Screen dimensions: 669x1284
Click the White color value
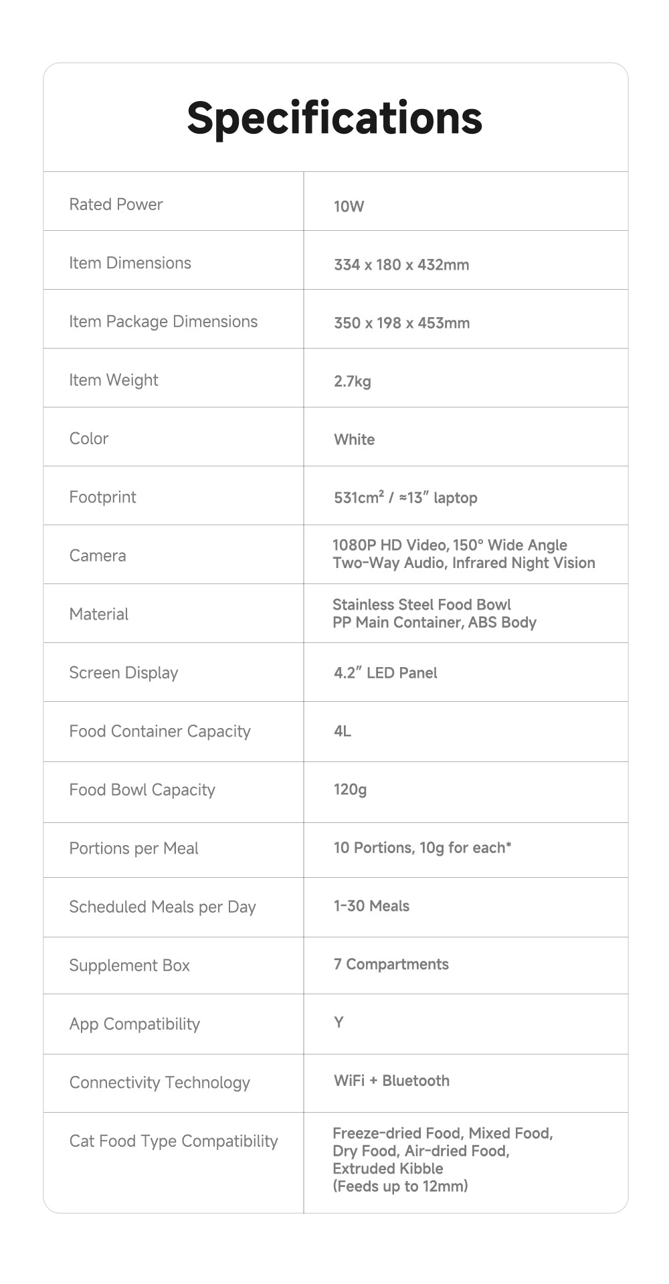coord(354,440)
